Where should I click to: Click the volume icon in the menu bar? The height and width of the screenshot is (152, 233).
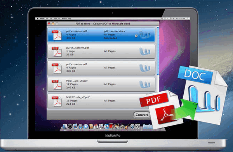pyautogui.click(x=174, y=19)
